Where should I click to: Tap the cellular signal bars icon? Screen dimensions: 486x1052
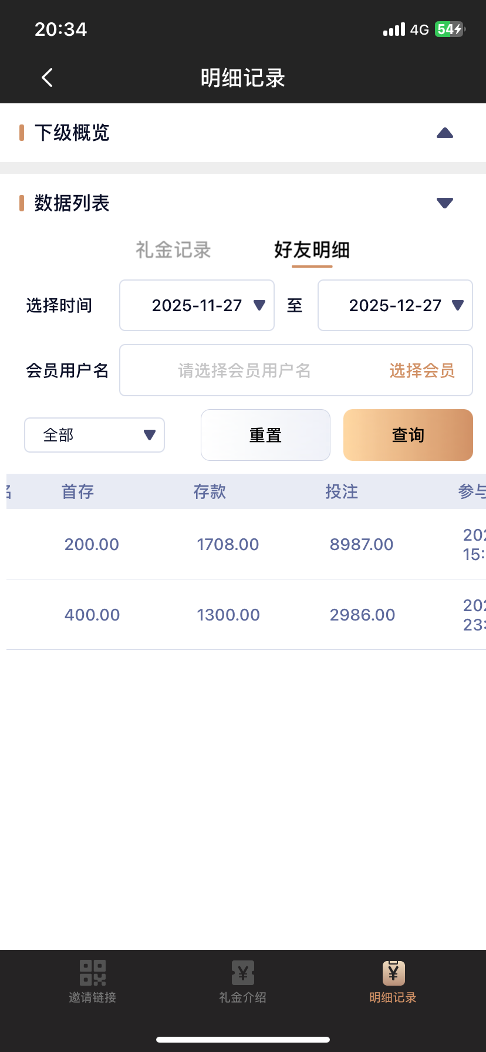click(394, 29)
